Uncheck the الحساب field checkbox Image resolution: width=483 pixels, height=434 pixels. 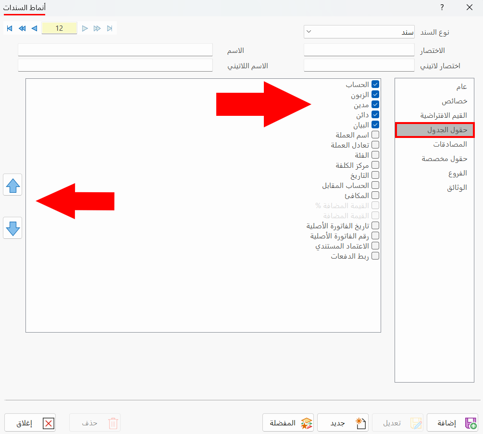pos(375,84)
